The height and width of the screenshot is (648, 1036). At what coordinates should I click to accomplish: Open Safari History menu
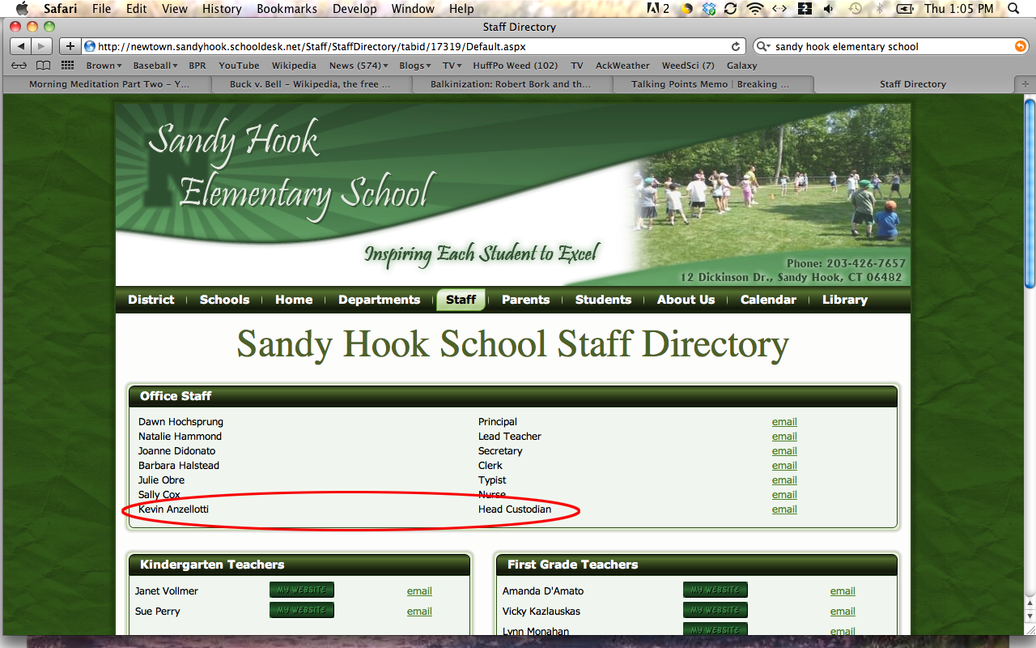point(222,9)
